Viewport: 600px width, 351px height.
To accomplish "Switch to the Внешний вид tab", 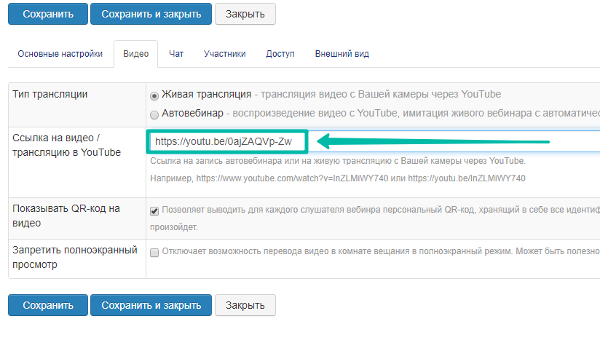I will coord(342,54).
